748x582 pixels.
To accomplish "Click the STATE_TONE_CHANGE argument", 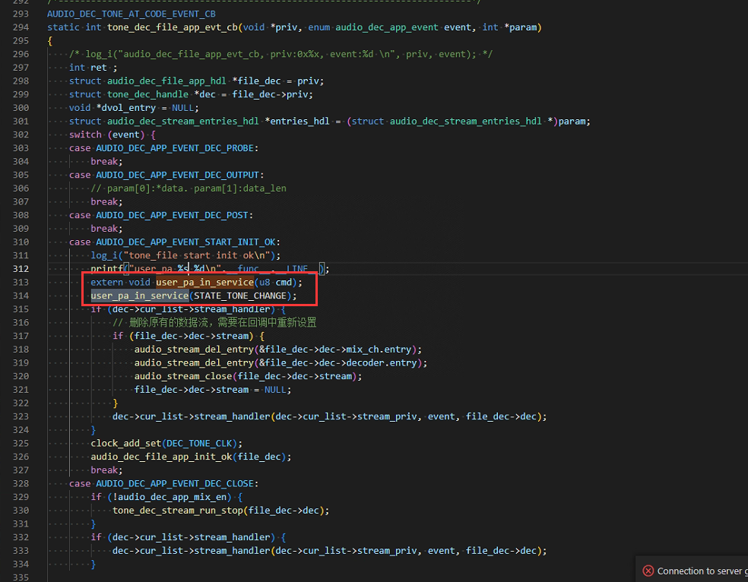I will [239, 296].
